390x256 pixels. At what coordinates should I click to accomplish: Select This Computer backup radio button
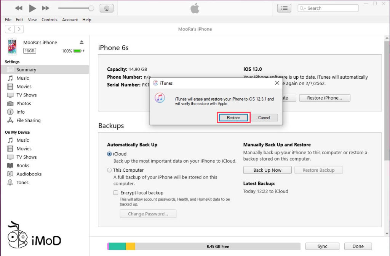click(109, 170)
